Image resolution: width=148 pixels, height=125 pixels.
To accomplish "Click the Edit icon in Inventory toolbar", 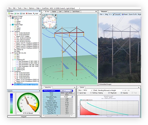I will coord(21,14).
